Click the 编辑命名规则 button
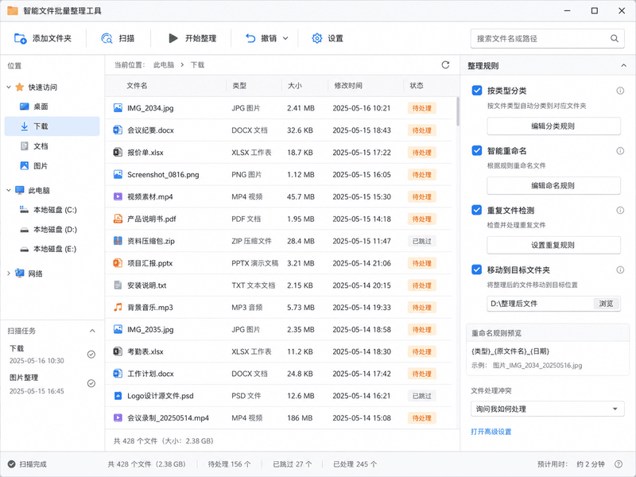 click(x=553, y=186)
